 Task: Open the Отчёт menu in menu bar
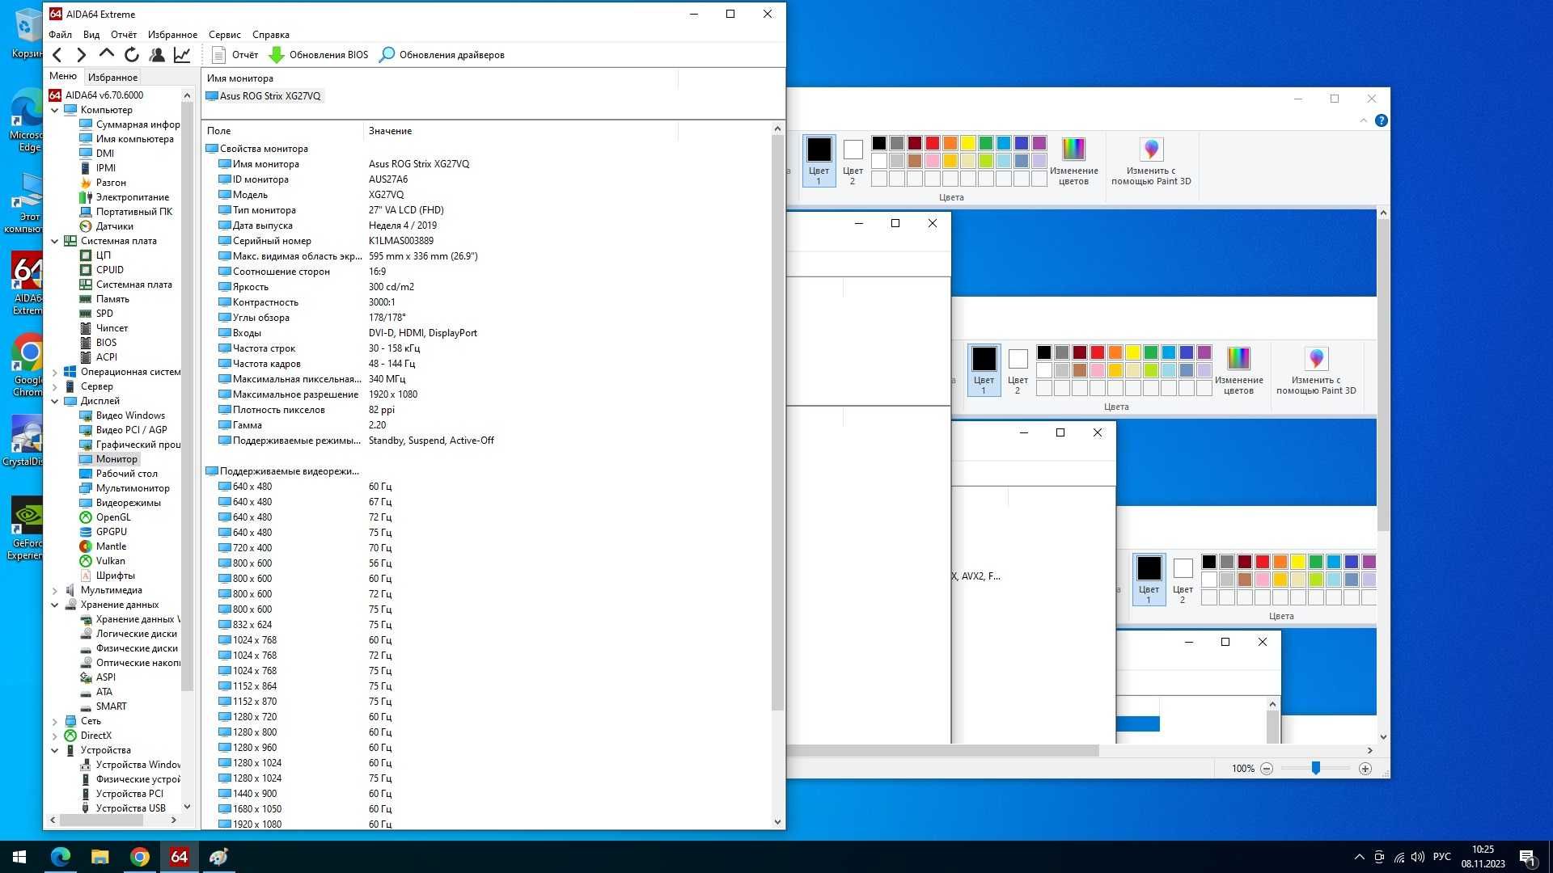124,35
